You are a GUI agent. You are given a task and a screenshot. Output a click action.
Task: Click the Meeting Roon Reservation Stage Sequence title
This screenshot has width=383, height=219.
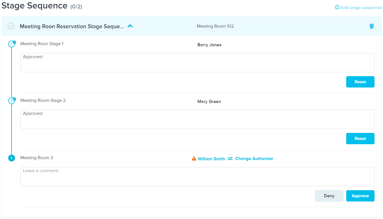coord(72,26)
